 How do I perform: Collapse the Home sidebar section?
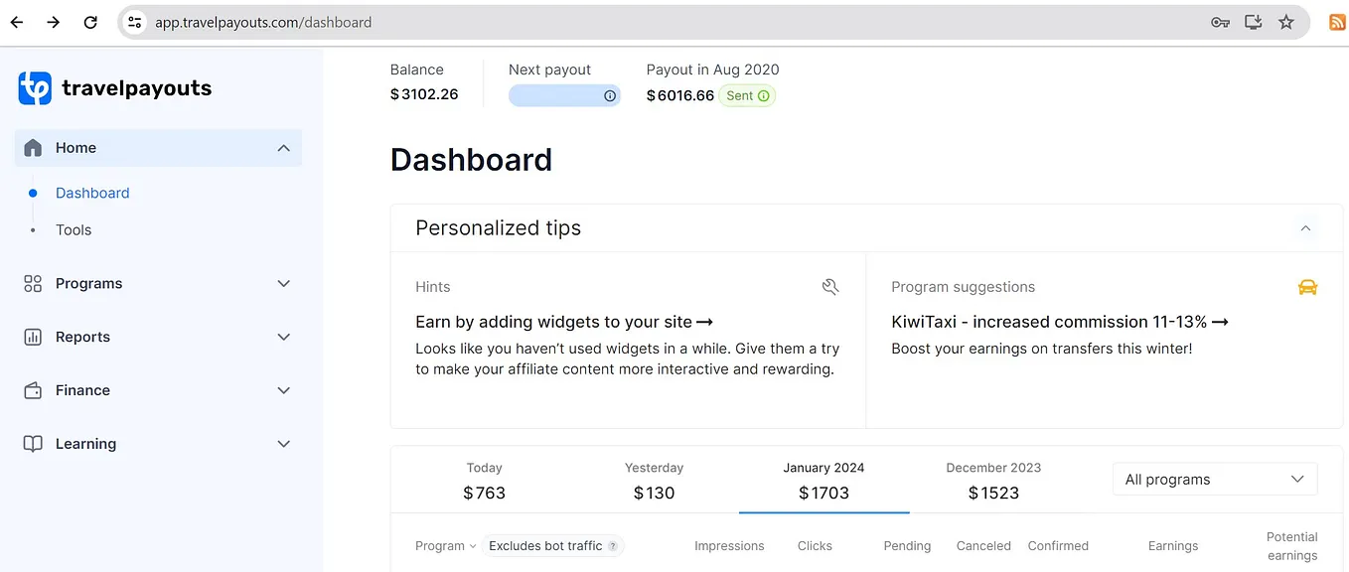283,148
